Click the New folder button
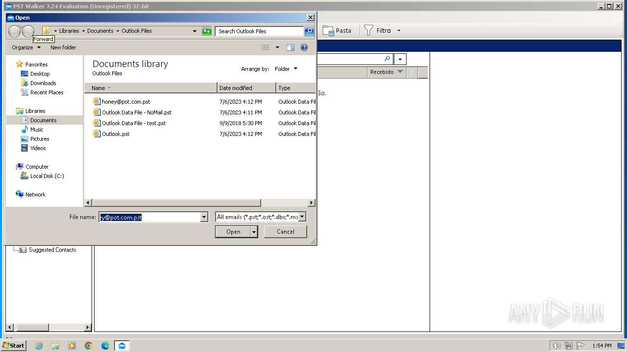The width and height of the screenshot is (627, 352). pyautogui.click(x=63, y=47)
